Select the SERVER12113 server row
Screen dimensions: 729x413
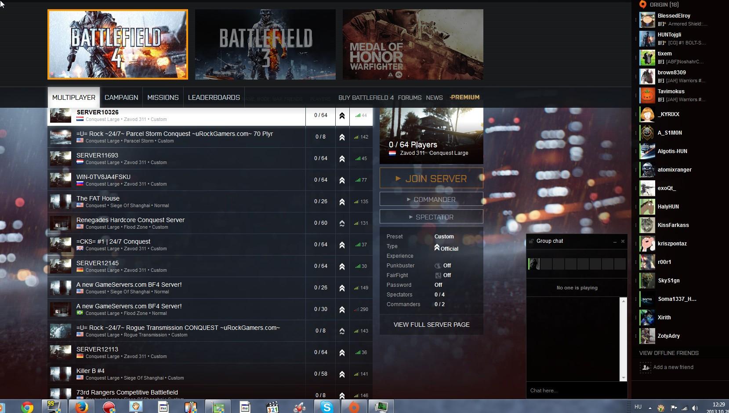point(210,352)
